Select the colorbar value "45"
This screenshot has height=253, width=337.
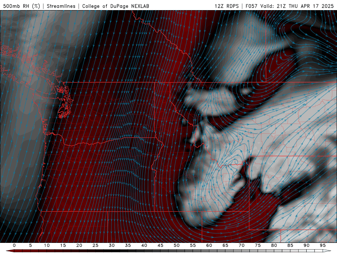[160, 245]
